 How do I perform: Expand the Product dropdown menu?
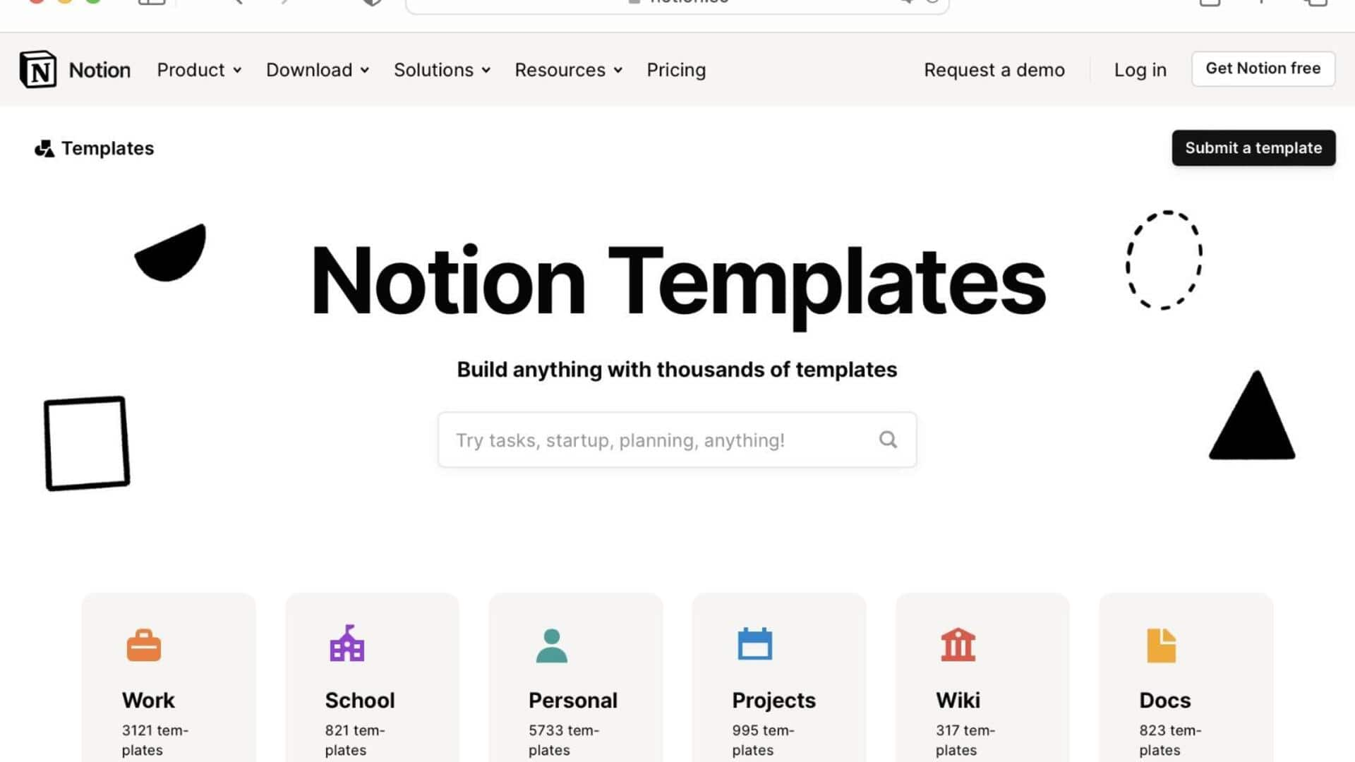pos(198,69)
